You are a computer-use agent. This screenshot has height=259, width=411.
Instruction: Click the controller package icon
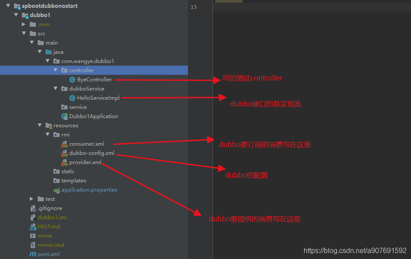coord(64,70)
